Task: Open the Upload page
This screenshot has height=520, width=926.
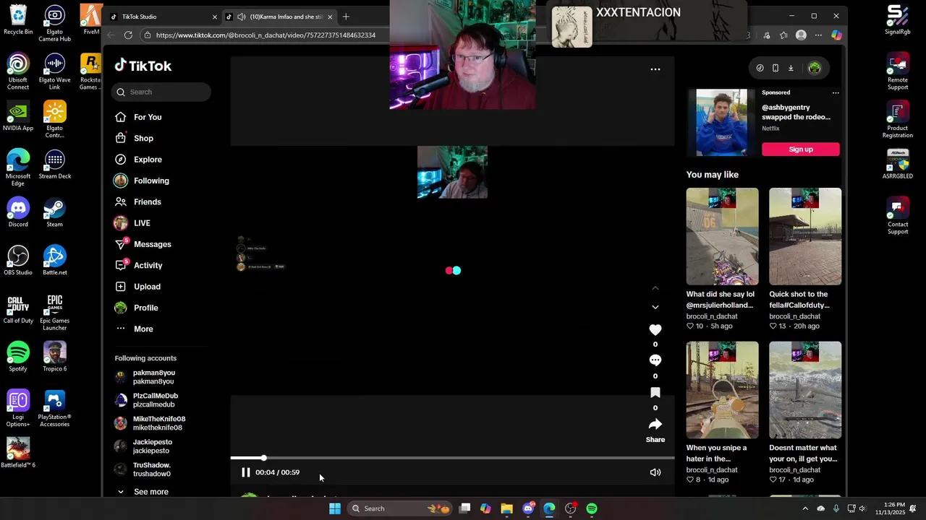Action: pyautogui.click(x=147, y=287)
